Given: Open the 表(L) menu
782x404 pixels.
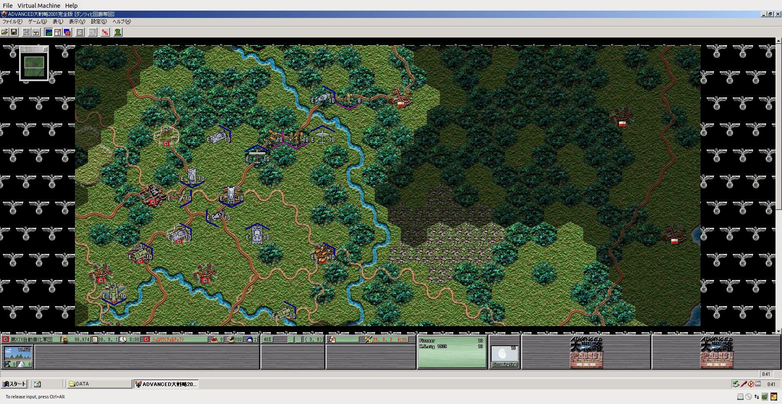Looking at the screenshot, I should 58,22.
